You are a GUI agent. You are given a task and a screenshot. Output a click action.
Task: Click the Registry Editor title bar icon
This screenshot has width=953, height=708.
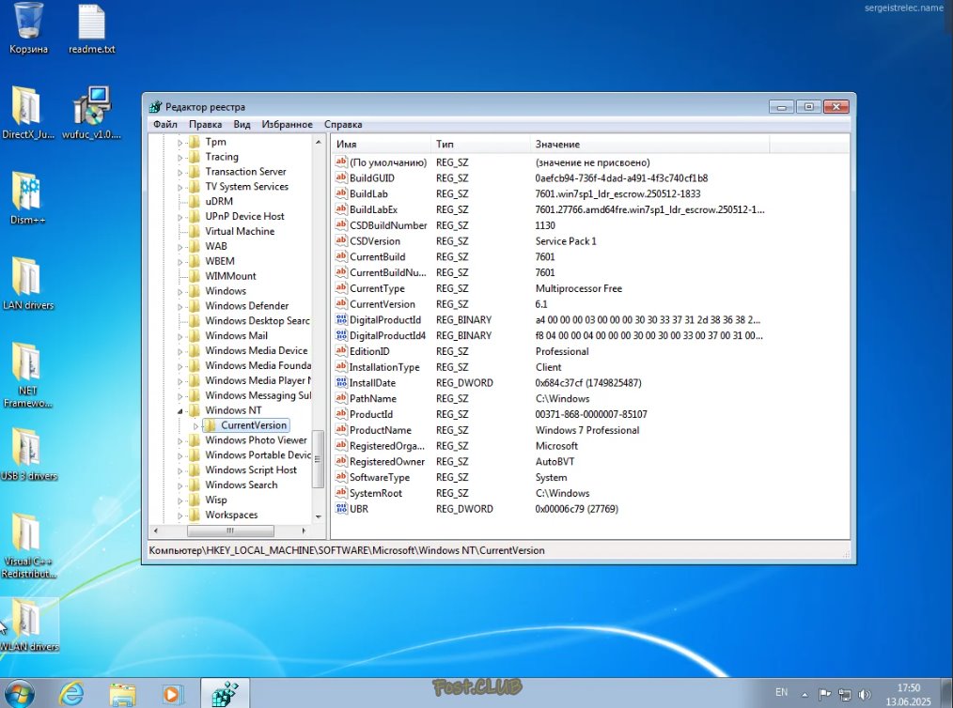(156, 107)
